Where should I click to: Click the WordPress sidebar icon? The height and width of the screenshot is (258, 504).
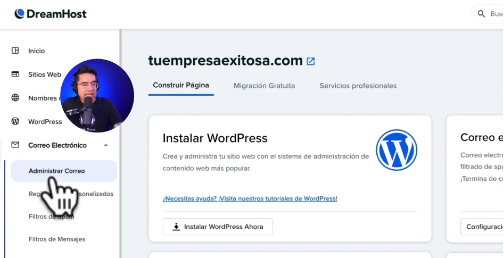pos(15,121)
